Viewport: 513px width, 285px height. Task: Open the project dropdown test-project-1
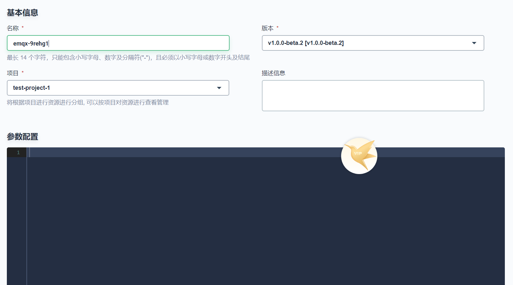(x=118, y=88)
